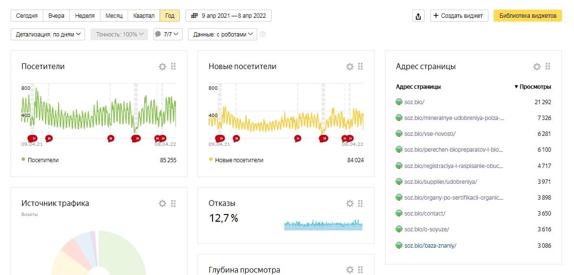The image size is (574, 275).
Task: Choose the Квартал period tab
Action: pyautogui.click(x=144, y=16)
